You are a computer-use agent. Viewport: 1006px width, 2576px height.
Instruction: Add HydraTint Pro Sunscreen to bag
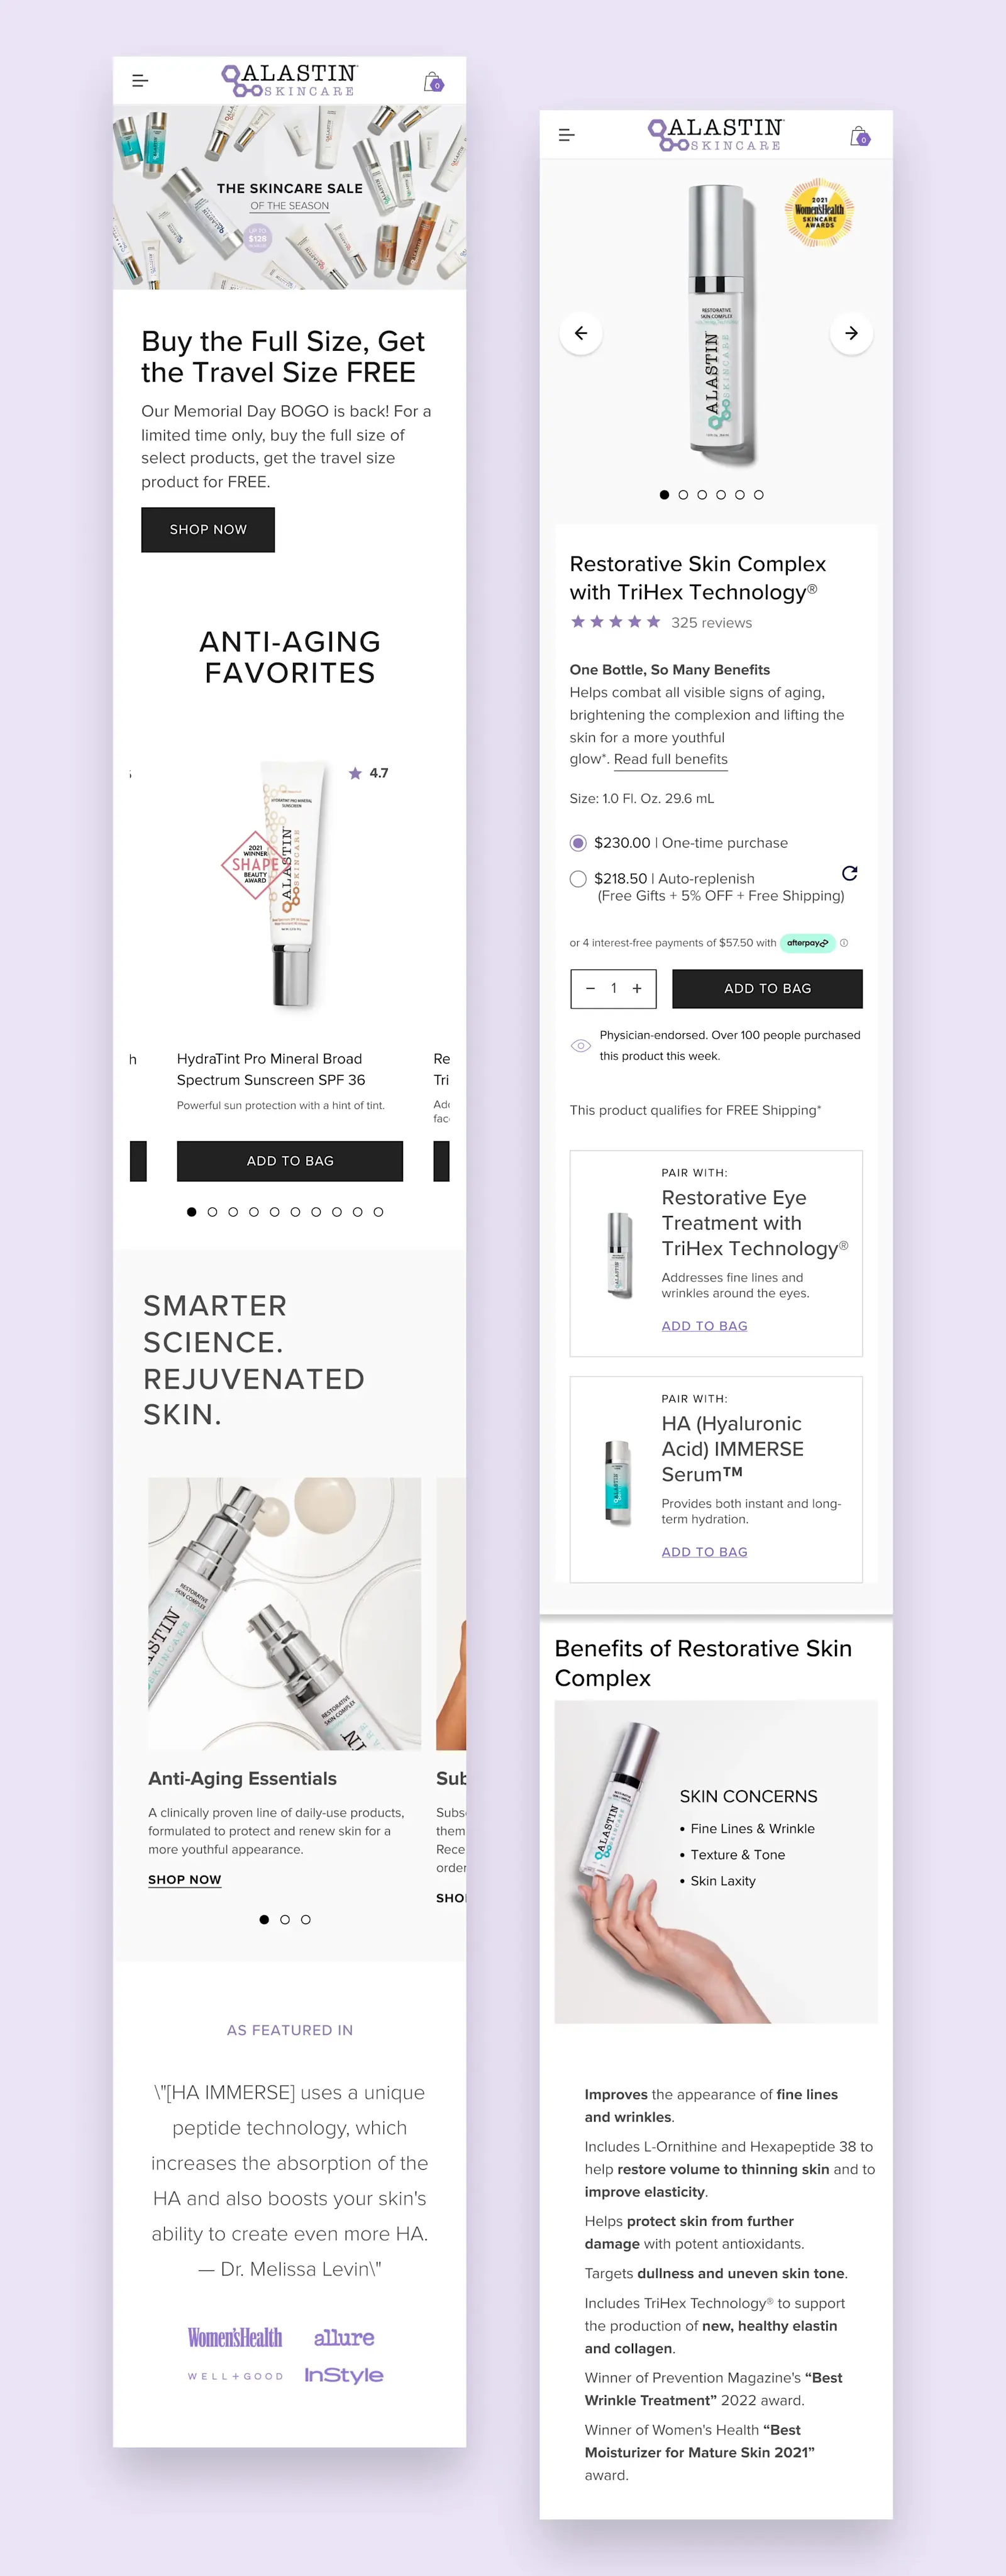tap(290, 1161)
